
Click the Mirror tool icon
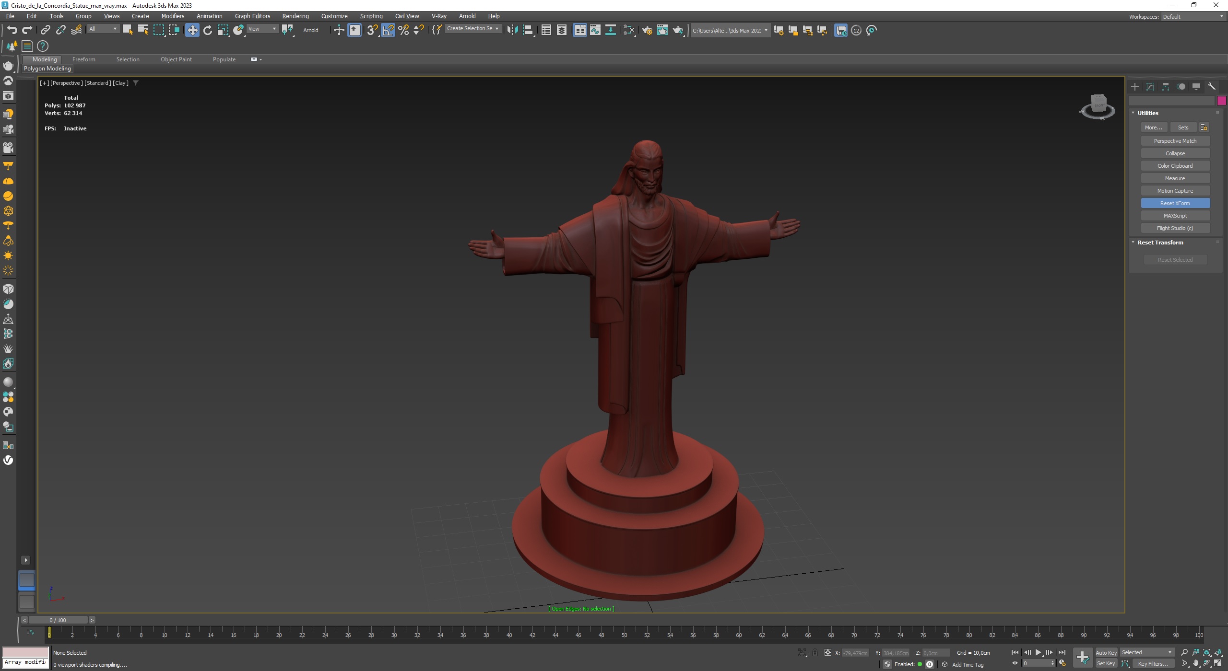click(x=512, y=30)
